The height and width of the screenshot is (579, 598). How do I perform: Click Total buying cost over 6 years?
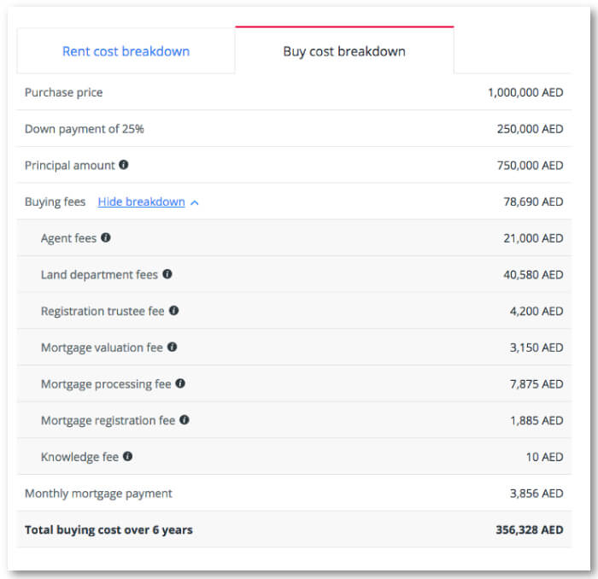pyautogui.click(x=108, y=529)
